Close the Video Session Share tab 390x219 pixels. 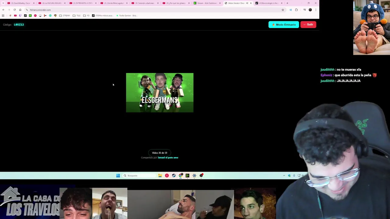pyautogui.click(x=251, y=3)
